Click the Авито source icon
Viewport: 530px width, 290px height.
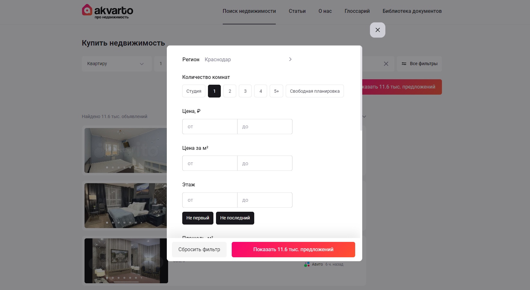point(307,264)
